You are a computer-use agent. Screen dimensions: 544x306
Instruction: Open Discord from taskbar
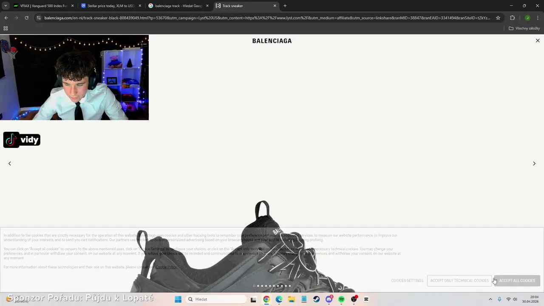(329, 299)
